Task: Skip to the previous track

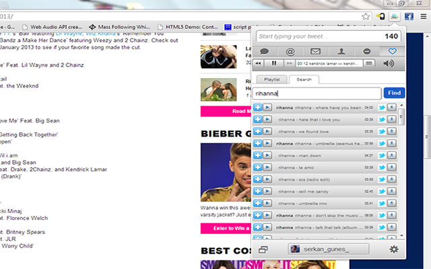Action: (258, 63)
